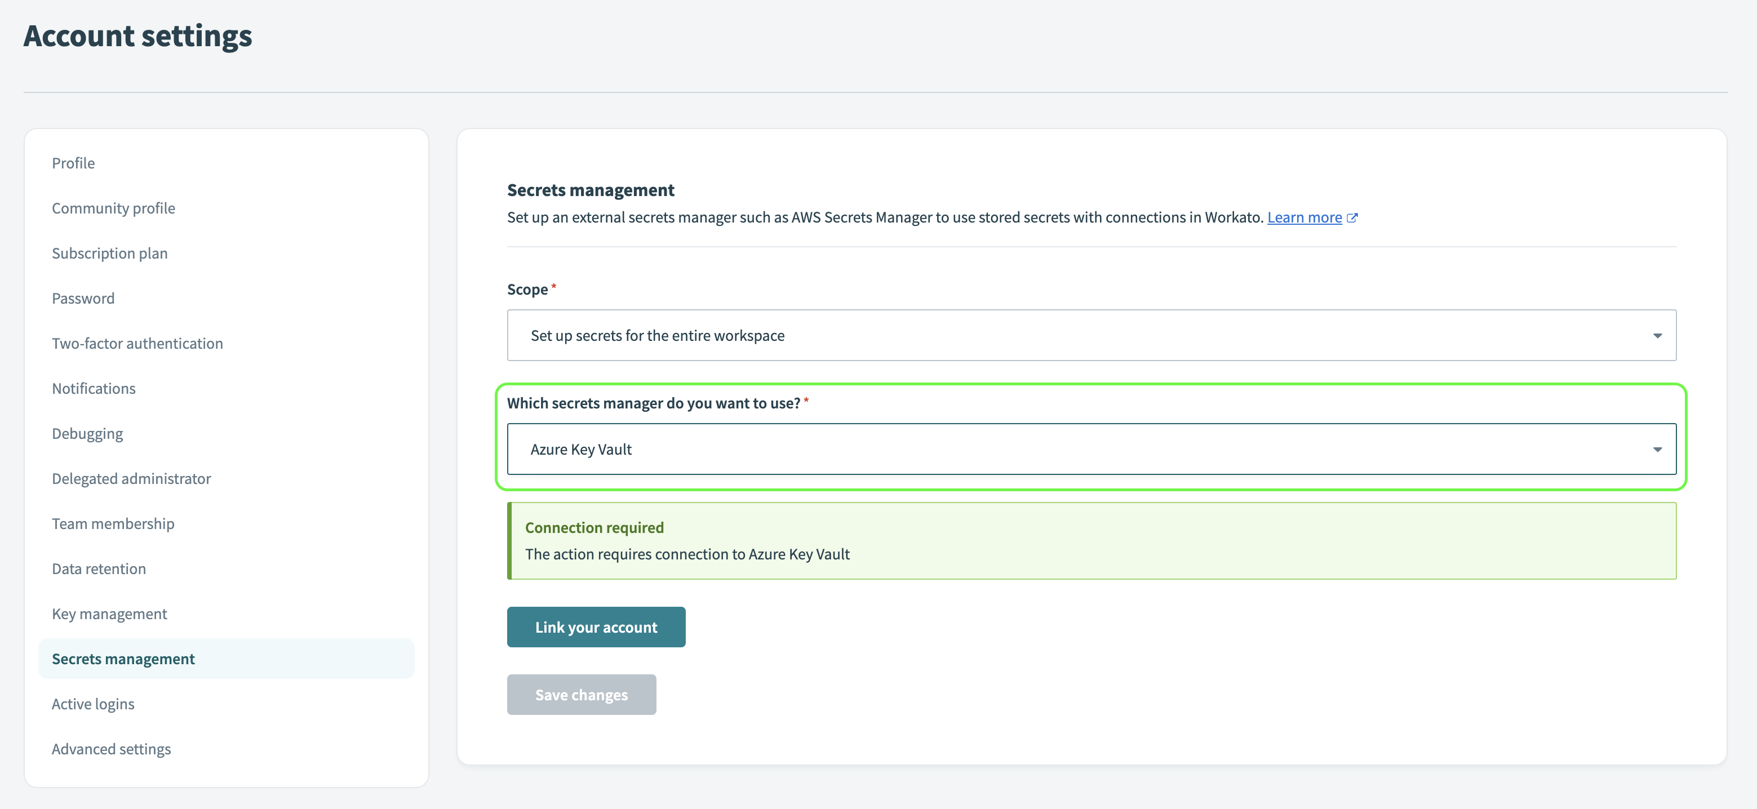Open Team membership settings
Image resolution: width=1757 pixels, height=809 pixels.
point(113,523)
